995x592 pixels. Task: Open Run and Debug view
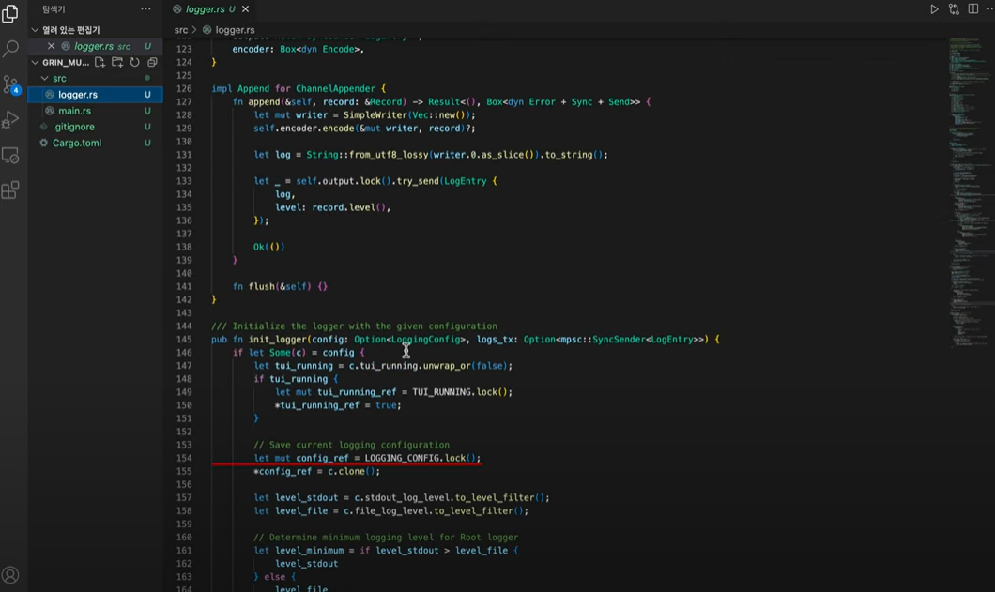pyautogui.click(x=10, y=119)
